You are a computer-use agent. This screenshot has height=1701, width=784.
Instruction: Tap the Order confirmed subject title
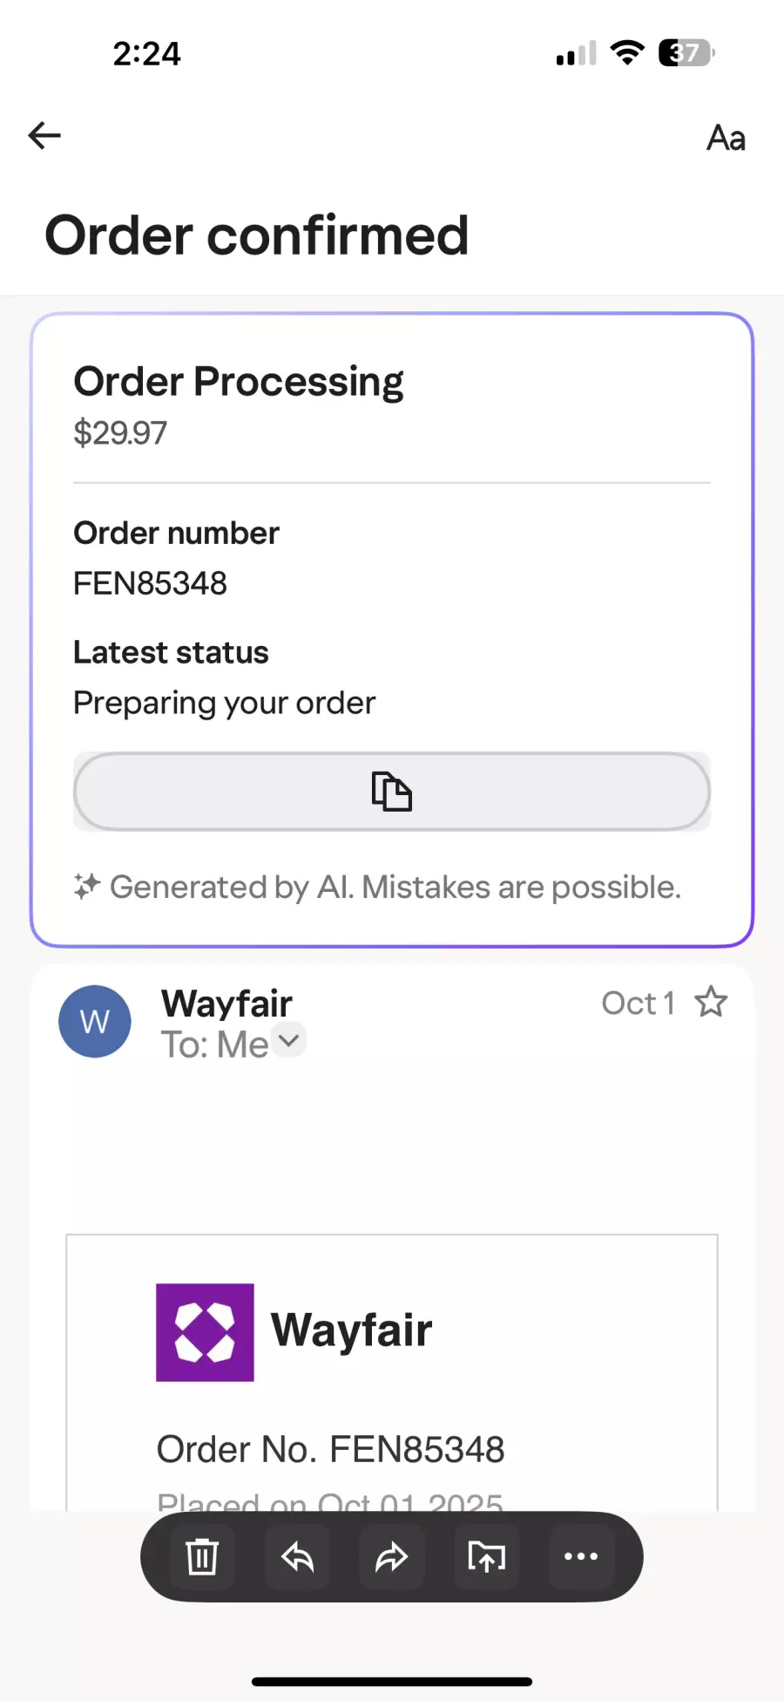(x=257, y=235)
